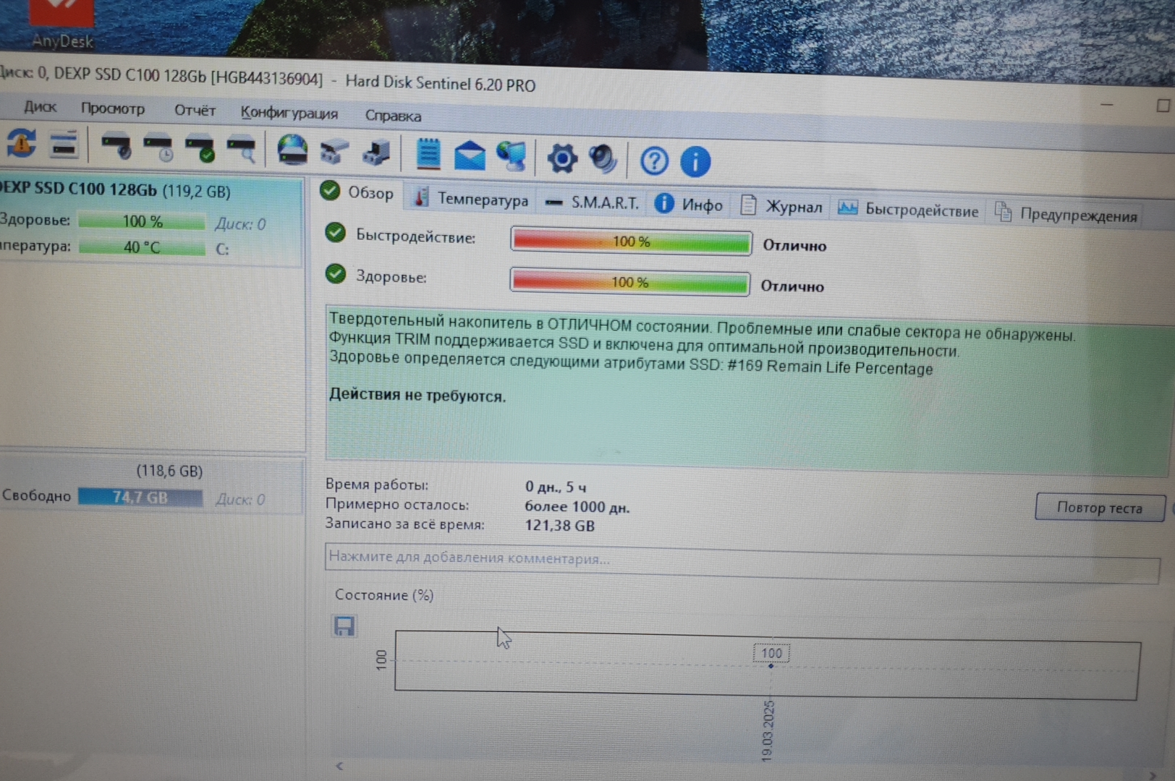This screenshot has width=1175, height=781.
Task: Click the disk with globe toolbar icon
Action: click(292, 150)
